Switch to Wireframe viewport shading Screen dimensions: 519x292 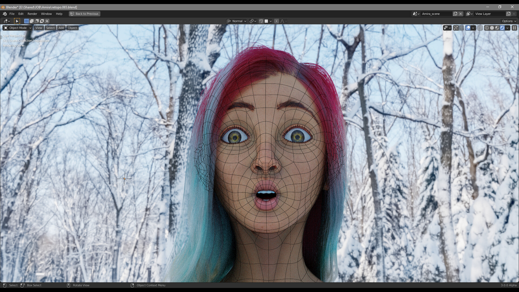click(x=487, y=28)
